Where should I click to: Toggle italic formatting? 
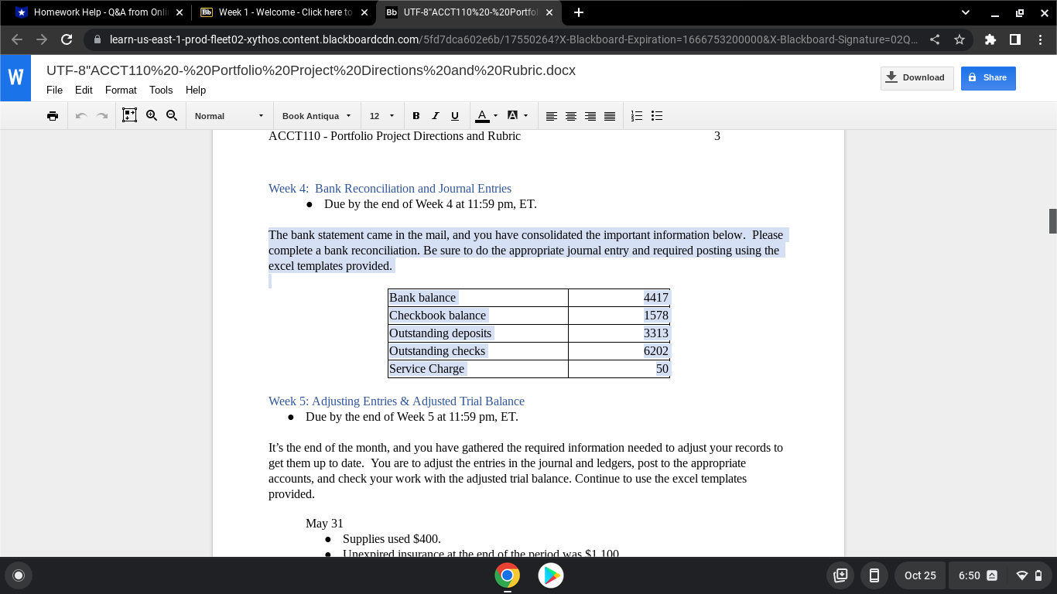[435, 115]
